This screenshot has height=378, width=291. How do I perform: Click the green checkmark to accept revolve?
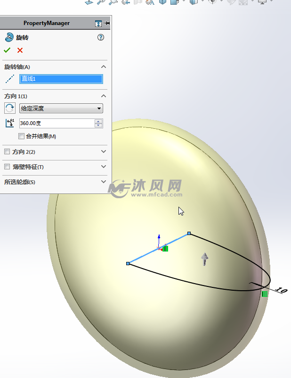7,50
